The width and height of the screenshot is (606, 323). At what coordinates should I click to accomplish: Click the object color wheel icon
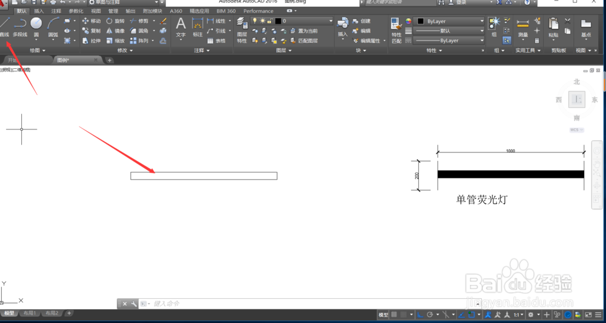408,21
